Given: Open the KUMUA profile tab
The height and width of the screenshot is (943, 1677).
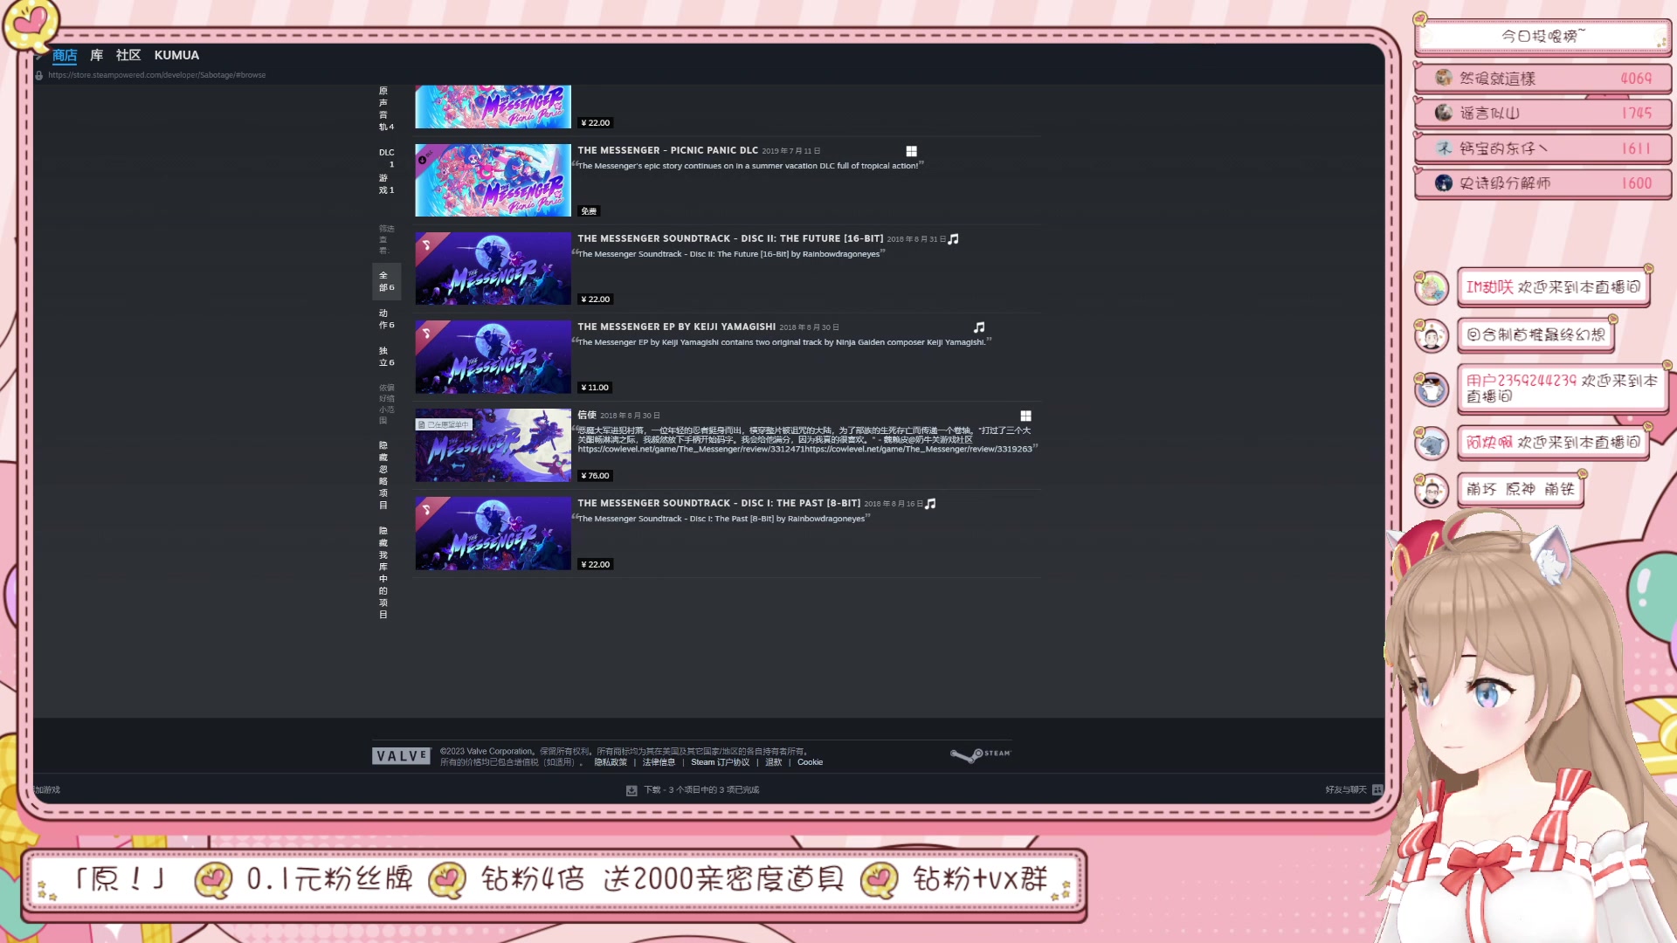Looking at the screenshot, I should (176, 55).
